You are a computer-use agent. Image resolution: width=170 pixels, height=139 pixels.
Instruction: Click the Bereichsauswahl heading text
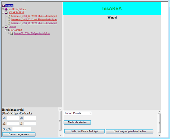13,110
